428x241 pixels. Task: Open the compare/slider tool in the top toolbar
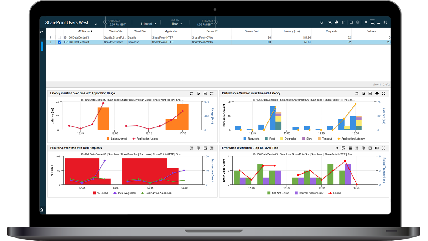pyautogui.click(x=343, y=22)
